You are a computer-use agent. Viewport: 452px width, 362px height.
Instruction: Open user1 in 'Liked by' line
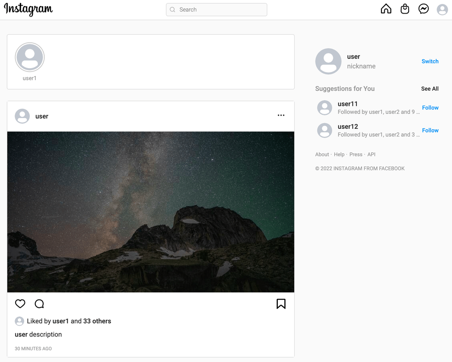point(61,321)
